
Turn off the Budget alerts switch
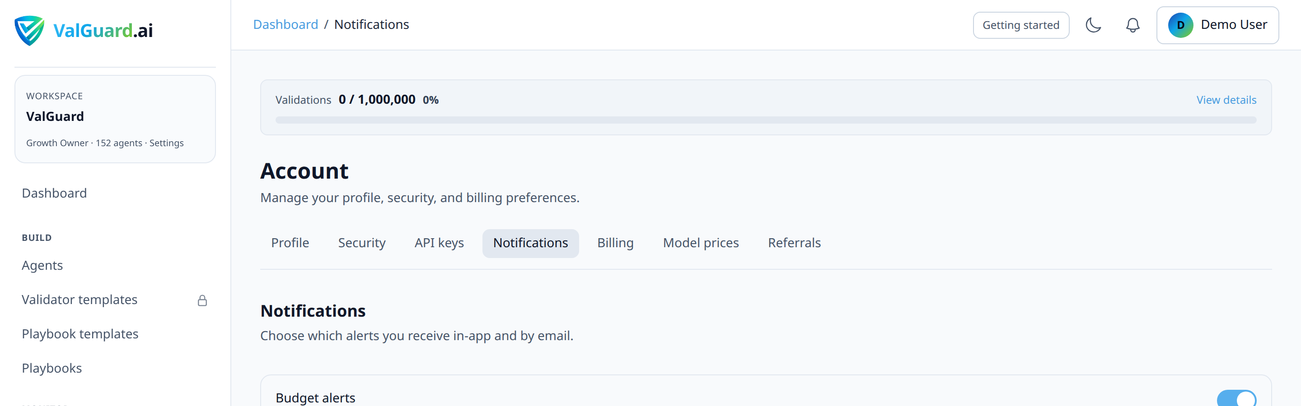pyautogui.click(x=1236, y=398)
